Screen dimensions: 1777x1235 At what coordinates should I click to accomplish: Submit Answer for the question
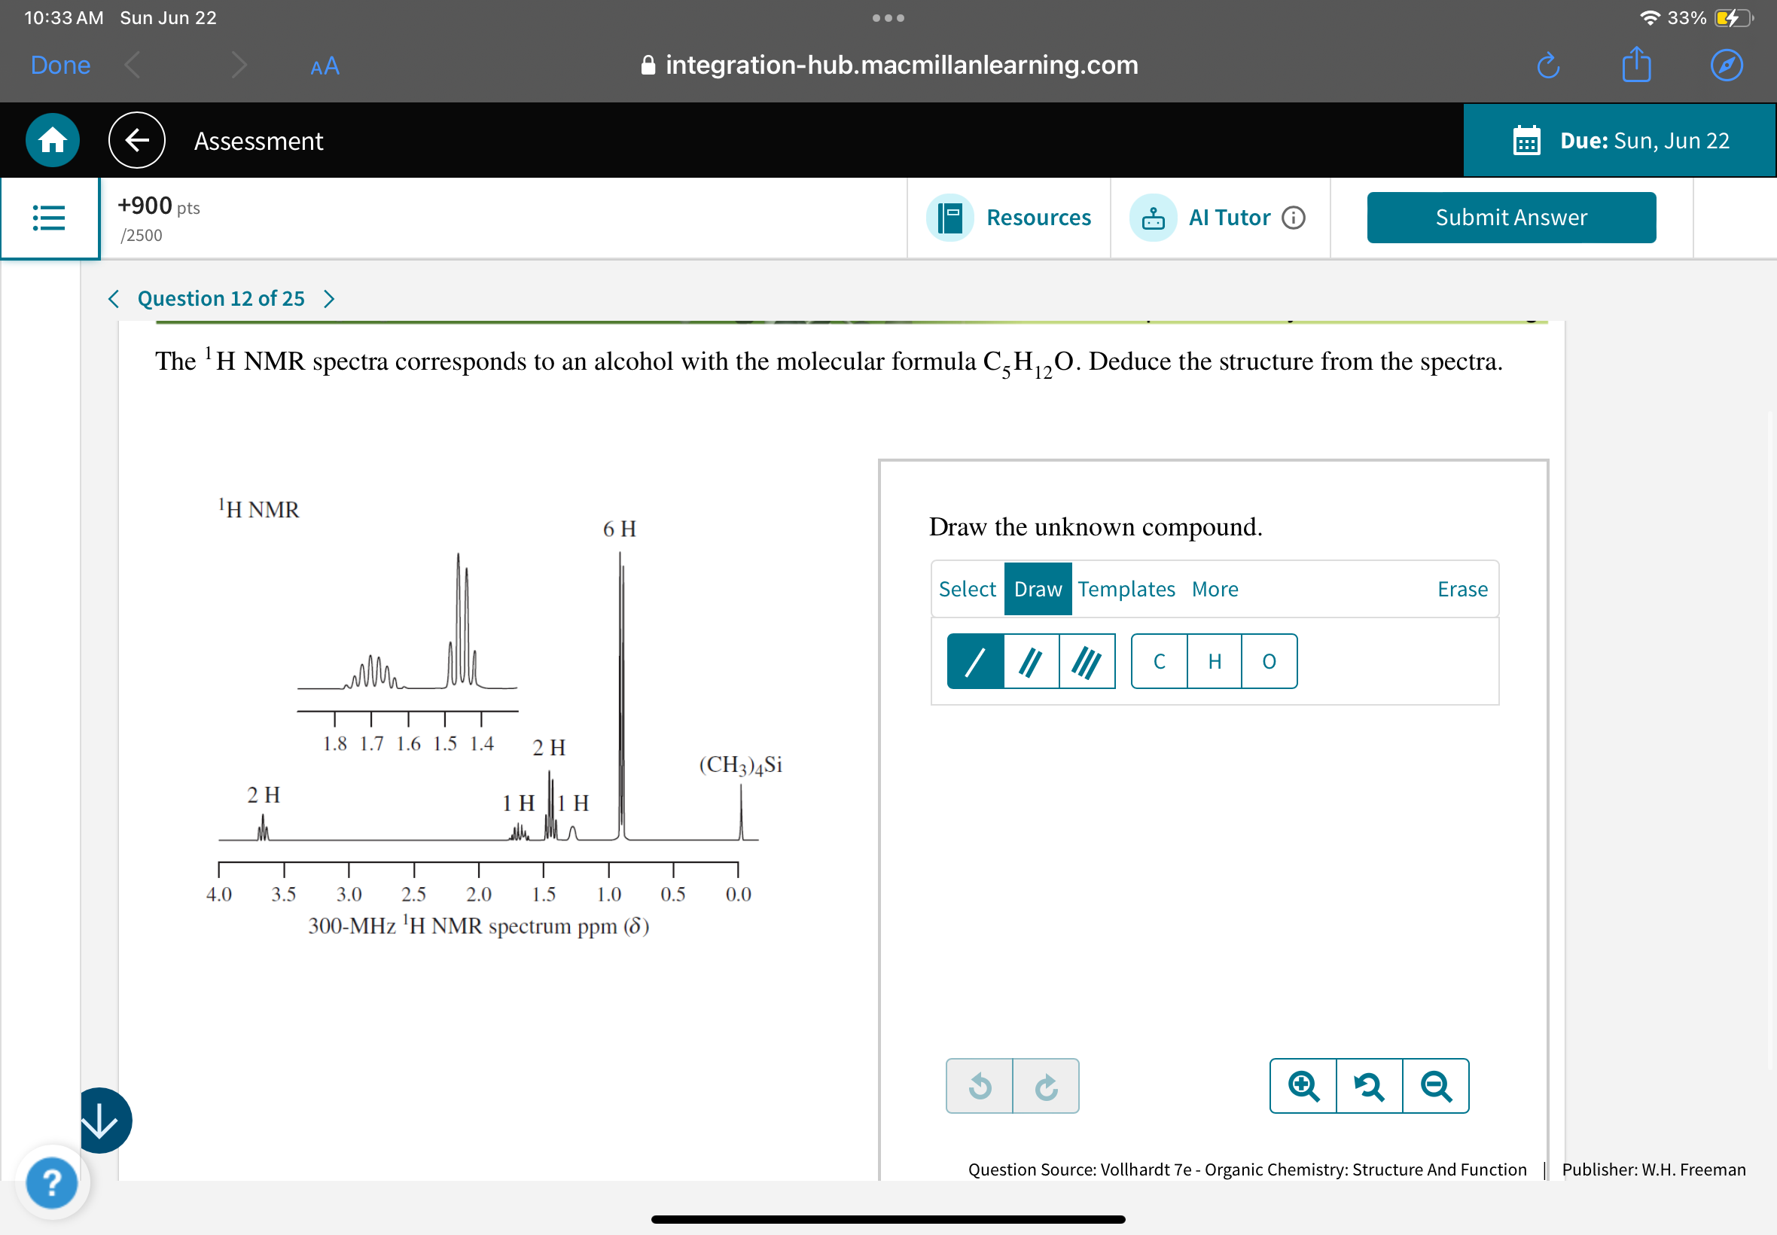tap(1510, 218)
